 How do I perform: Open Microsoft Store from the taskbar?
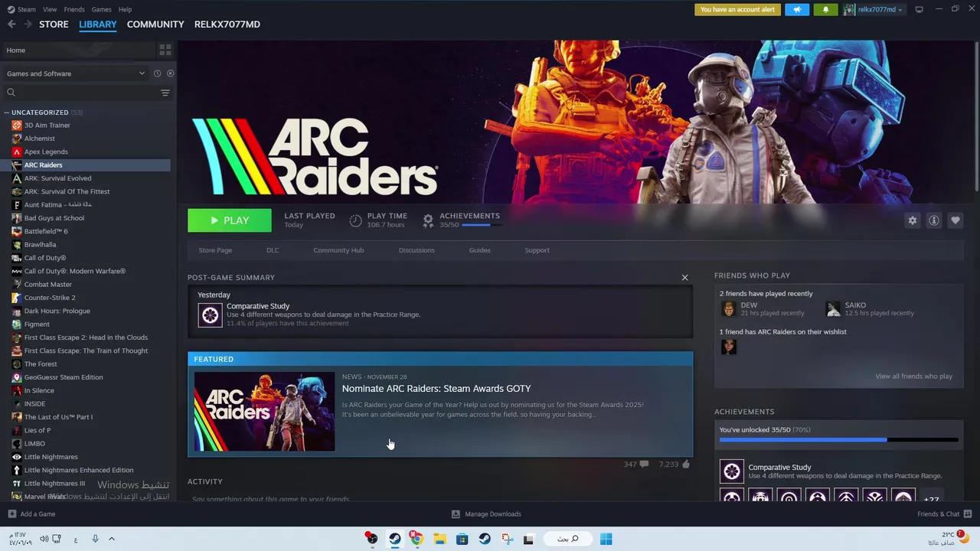pyautogui.click(x=462, y=539)
